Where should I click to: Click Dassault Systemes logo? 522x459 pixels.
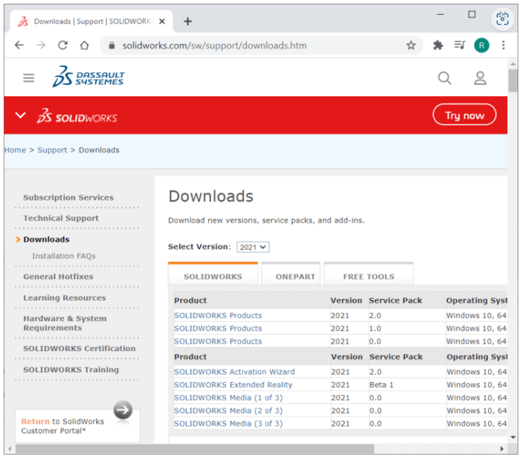[x=88, y=77]
